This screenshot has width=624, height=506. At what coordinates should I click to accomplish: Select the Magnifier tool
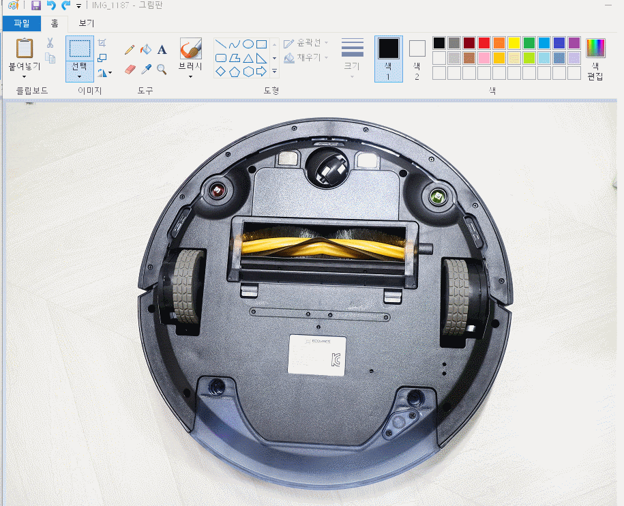162,70
